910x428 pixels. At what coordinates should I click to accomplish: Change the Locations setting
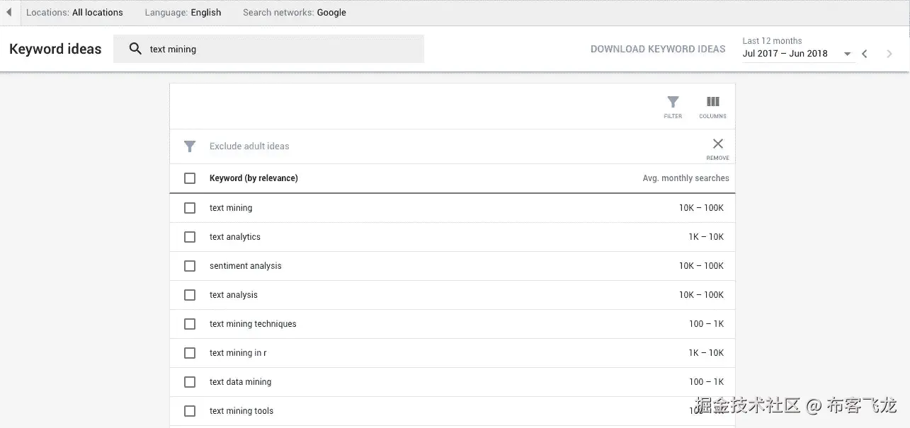click(74, 13)
